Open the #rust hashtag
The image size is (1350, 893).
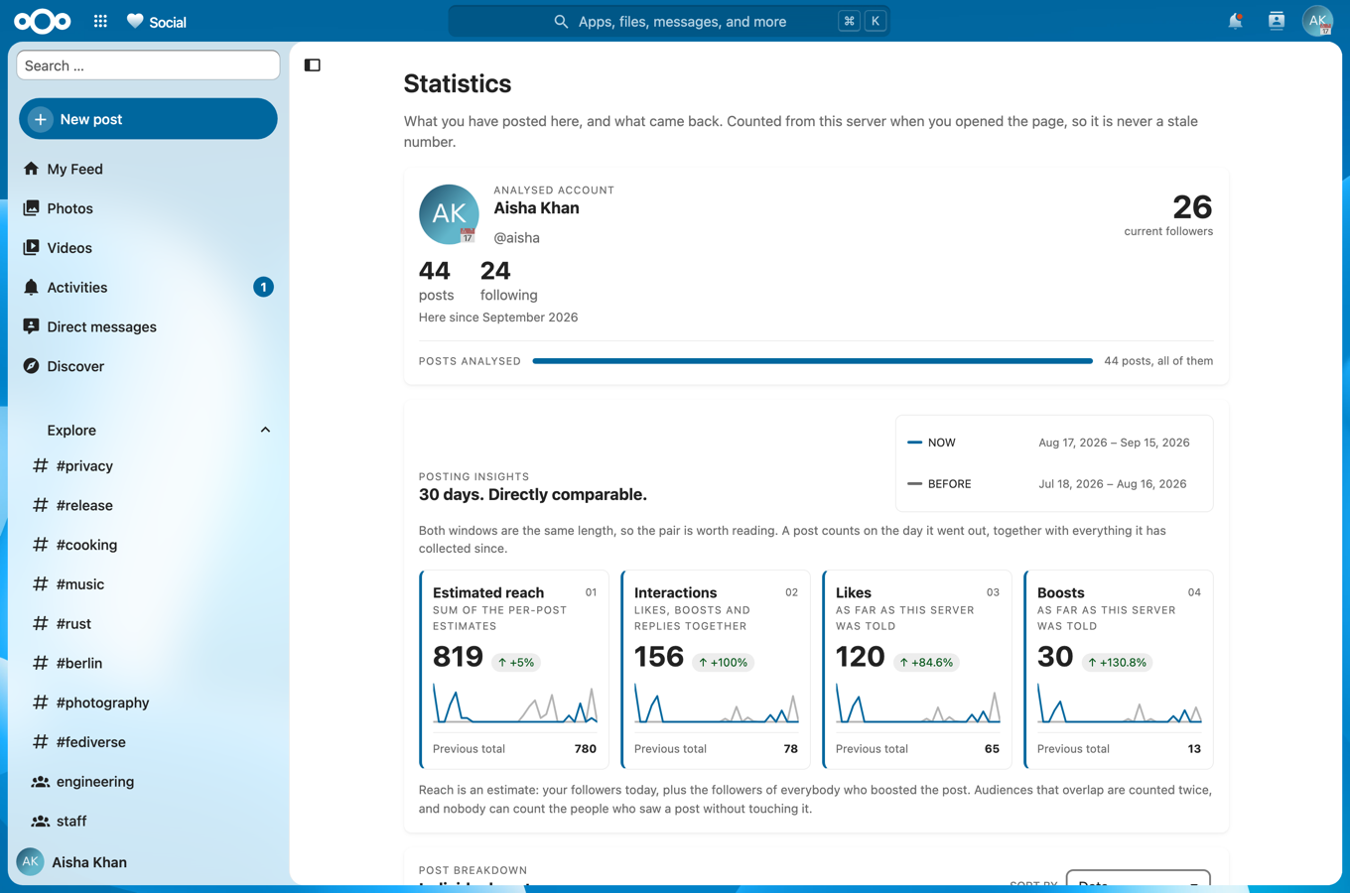pos(148,623)
